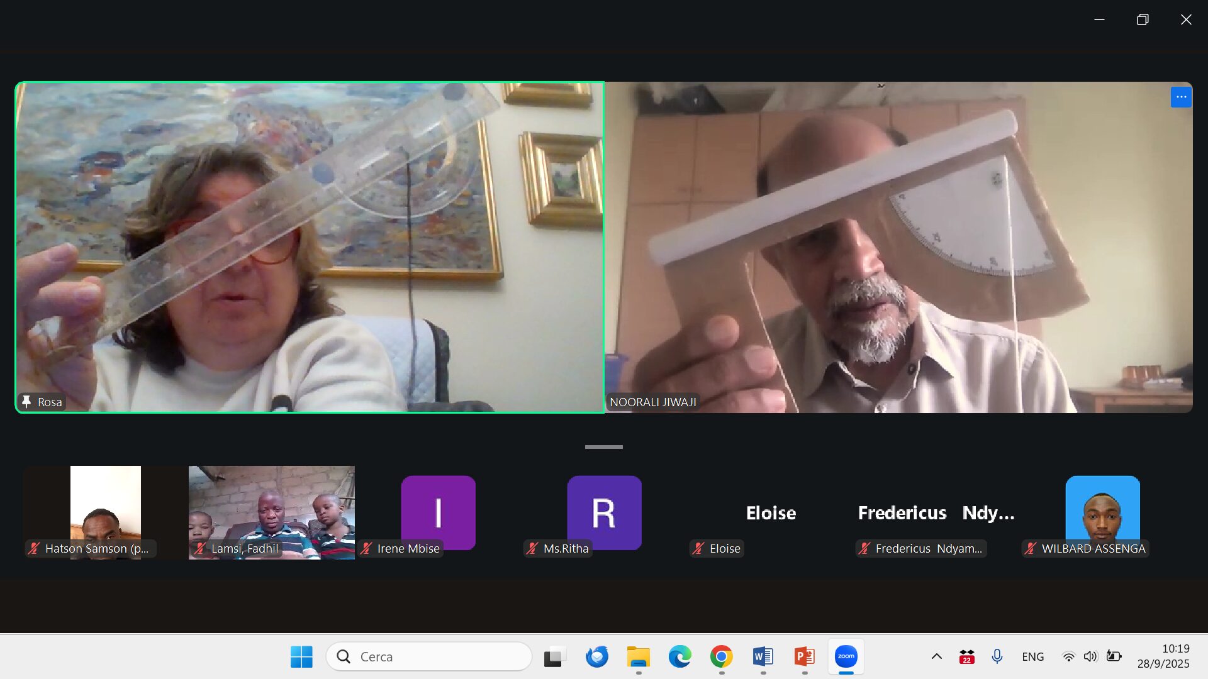Screen dimensions: 1208x679
Task: Open the Windows Start menu
Action: [x=301, y=656]
